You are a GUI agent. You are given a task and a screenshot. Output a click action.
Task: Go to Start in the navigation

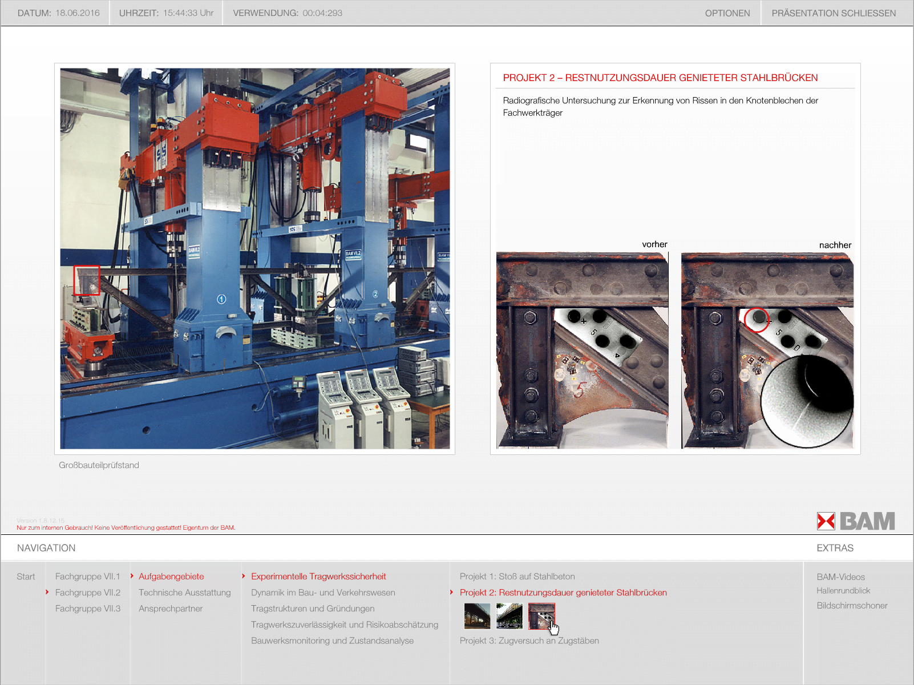pos(26,577)
